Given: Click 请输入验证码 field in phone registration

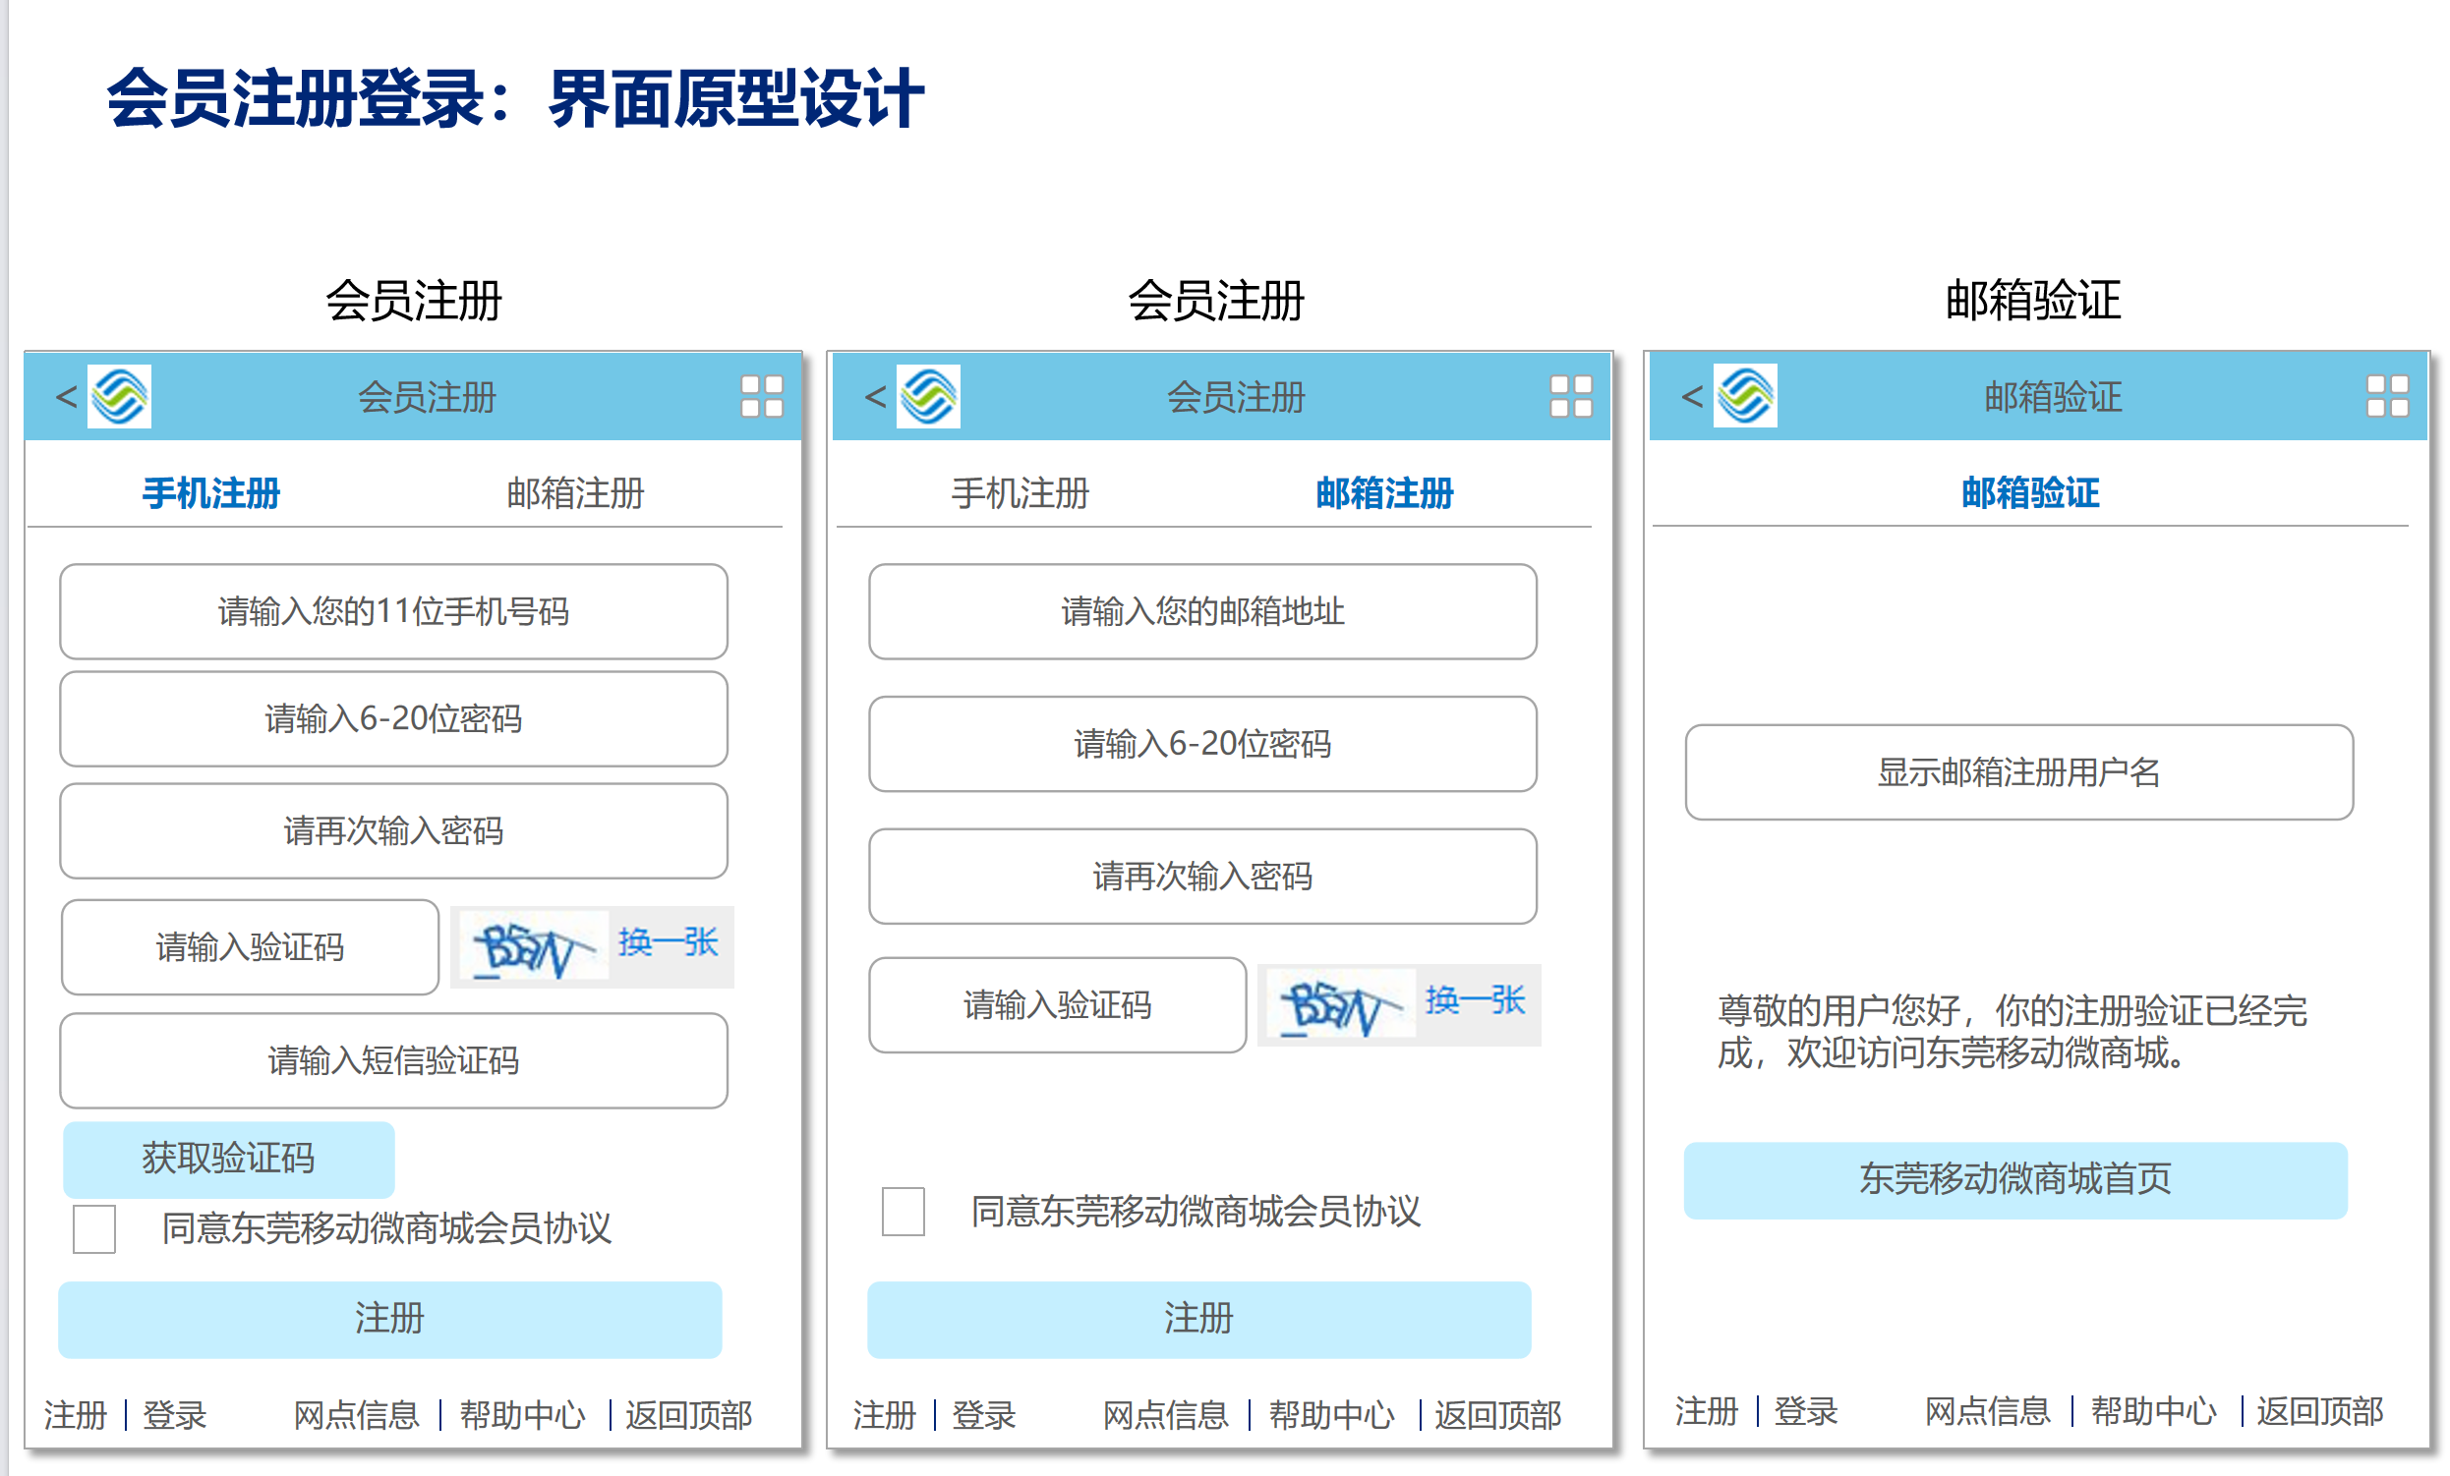Looking at the screenshot, I should (251, 947).
